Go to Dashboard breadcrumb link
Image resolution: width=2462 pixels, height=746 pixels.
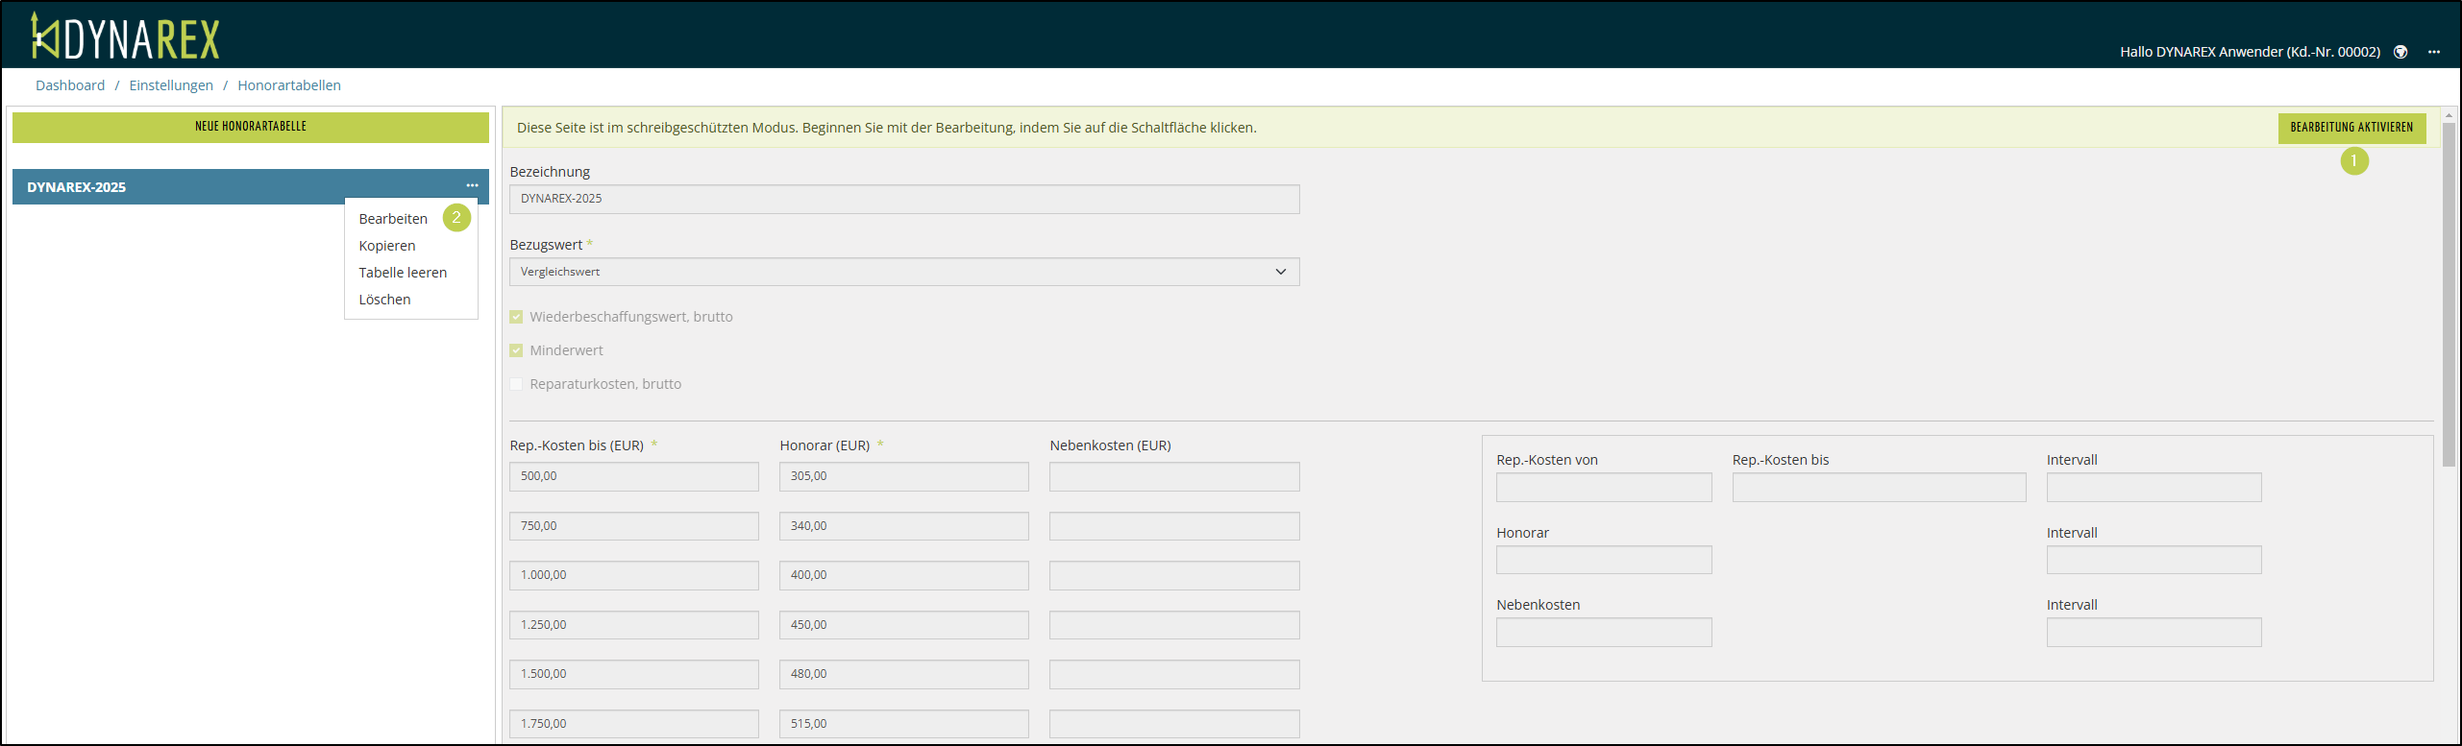coord(70,85)
